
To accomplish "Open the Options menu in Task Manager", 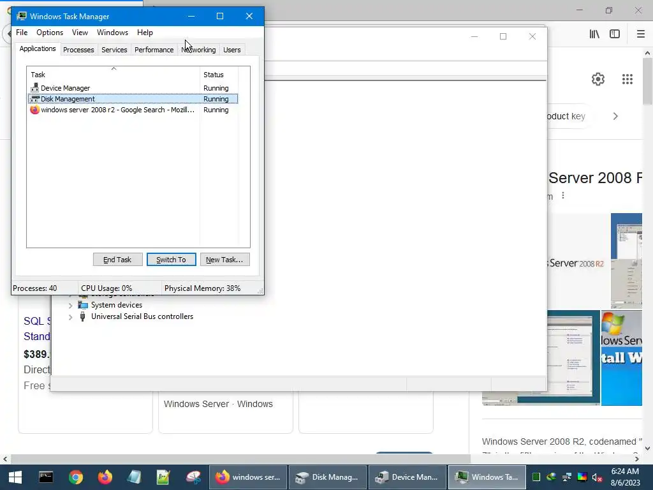I will pyautogui.click(x=50, y=33).
